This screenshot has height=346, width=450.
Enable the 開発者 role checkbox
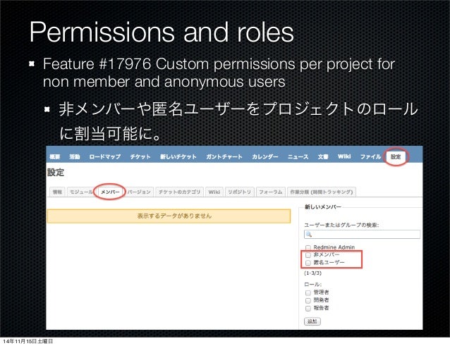coord(308,300)
